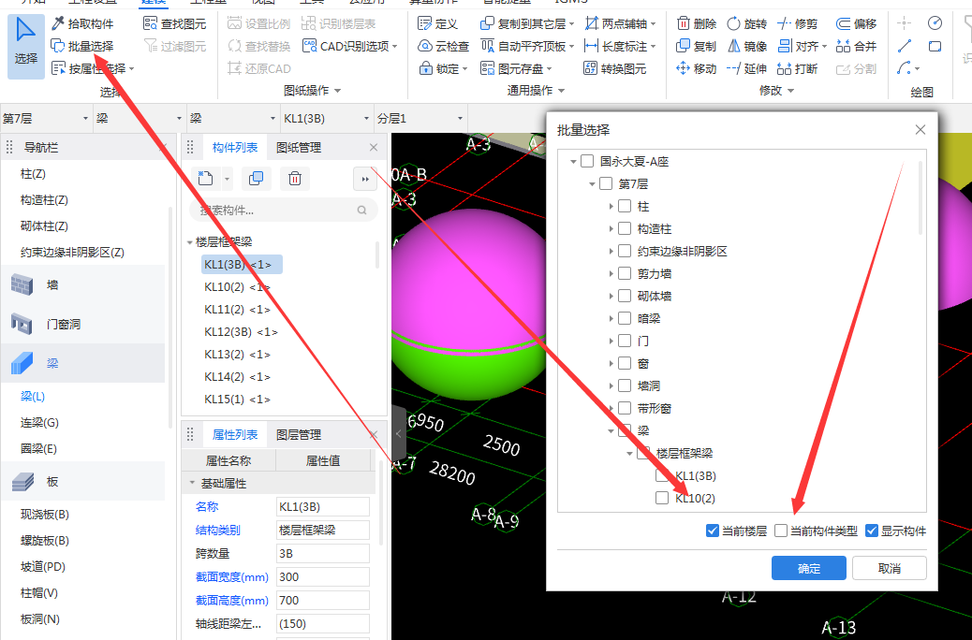This screenshot has height=640, width=972.
Task: Check the 构造柱 box in 批量选择
Action: (x=625, y=228)
